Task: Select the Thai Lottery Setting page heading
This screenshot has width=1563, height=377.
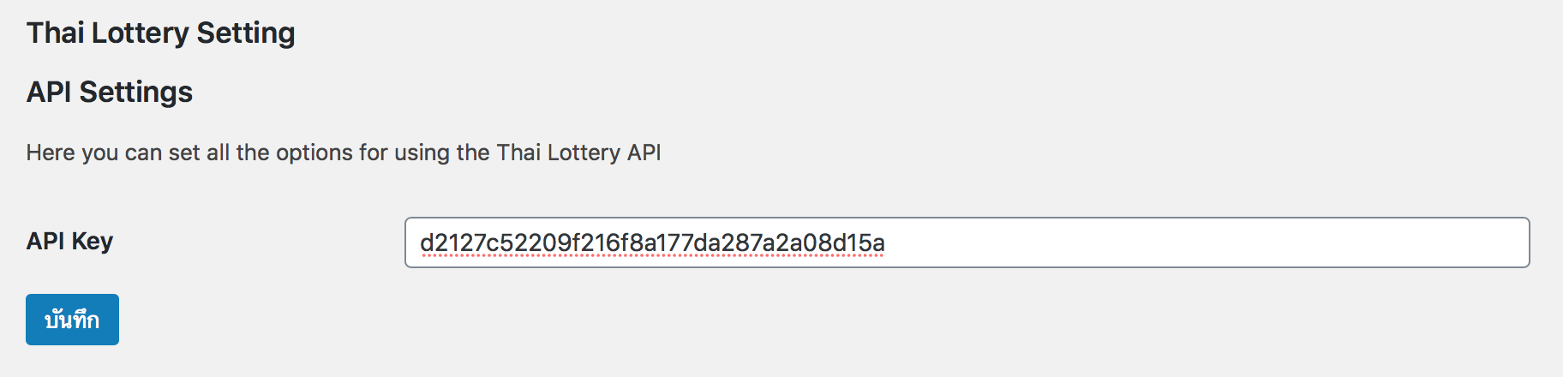Action: 160,33
